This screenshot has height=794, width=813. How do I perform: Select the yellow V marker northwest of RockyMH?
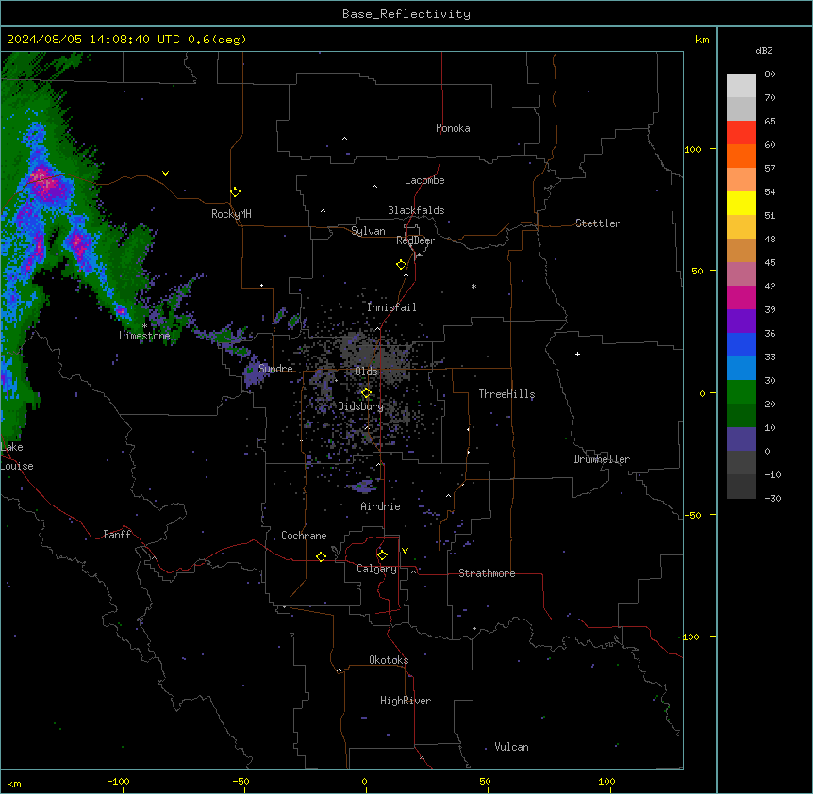(165, 174)
